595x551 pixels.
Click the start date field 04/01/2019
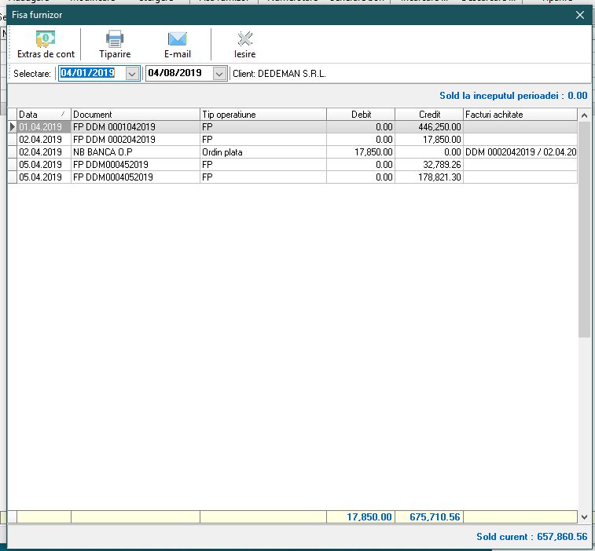[x=88, y=74]
